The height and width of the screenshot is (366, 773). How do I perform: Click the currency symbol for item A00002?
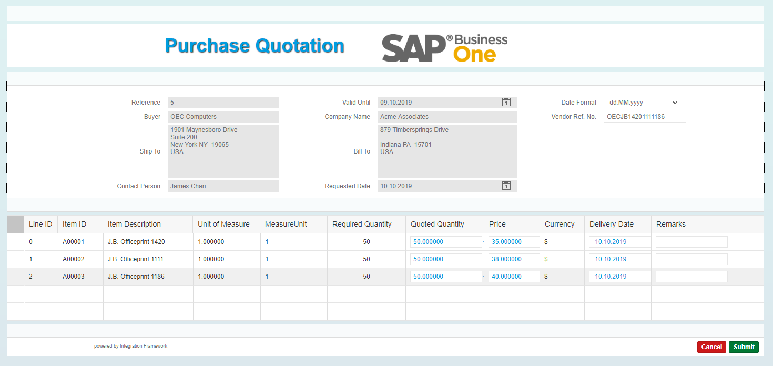pyautogui.click(x=546, y=259)
